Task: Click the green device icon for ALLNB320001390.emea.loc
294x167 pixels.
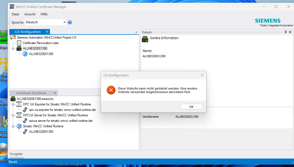Action: point(13,99)
